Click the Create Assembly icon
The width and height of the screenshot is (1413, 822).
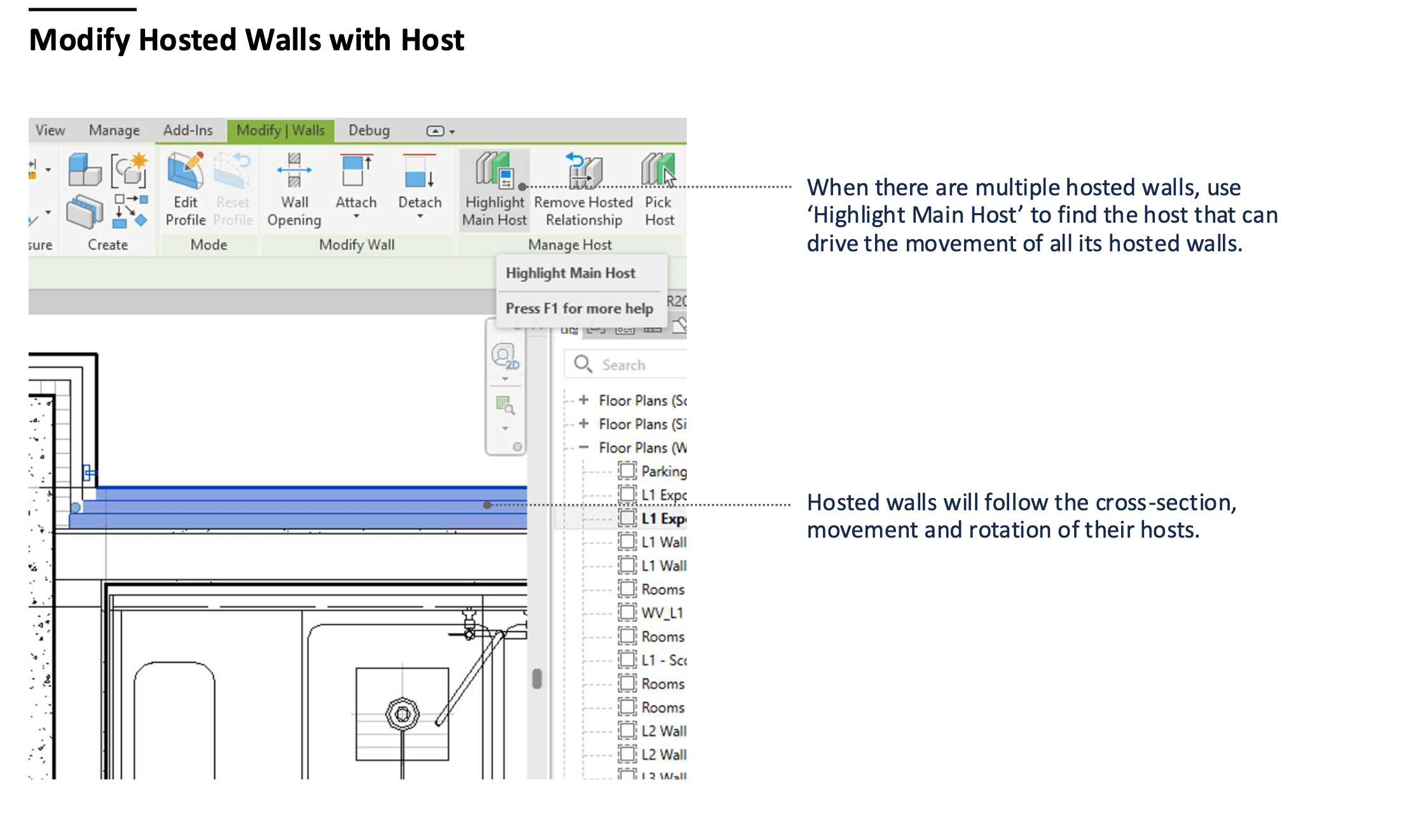coord(85,212)
